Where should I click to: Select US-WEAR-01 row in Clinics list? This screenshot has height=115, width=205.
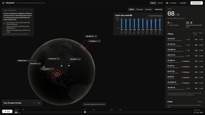(185, 83)
